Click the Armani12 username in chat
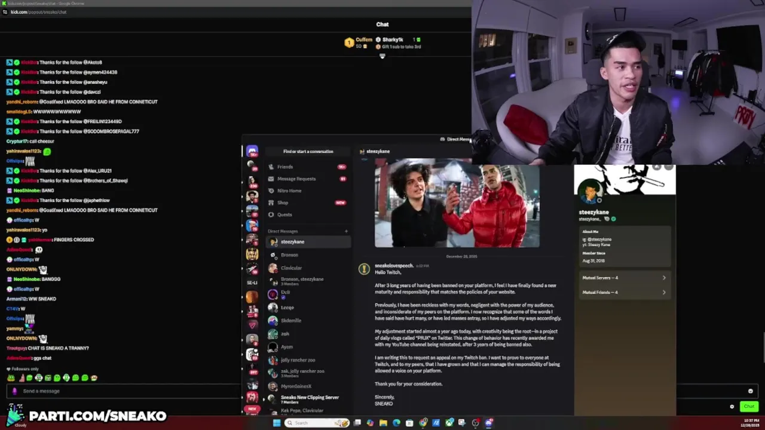This screenshot has width=765, height=430. (16, 299)
